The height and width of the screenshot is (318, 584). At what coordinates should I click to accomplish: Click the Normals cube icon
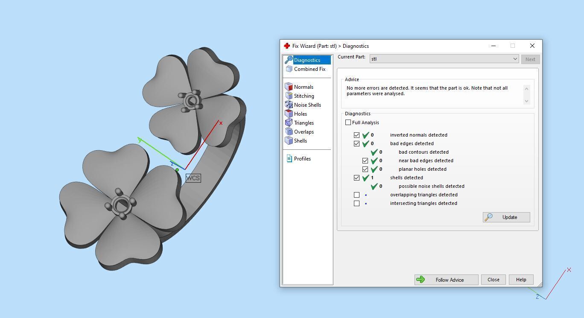click(289, 87)
